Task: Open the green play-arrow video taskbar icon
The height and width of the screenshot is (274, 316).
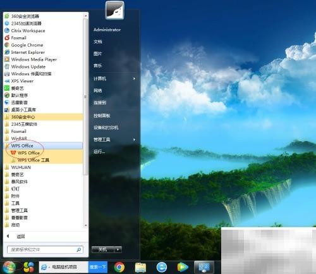Action: 183,267
